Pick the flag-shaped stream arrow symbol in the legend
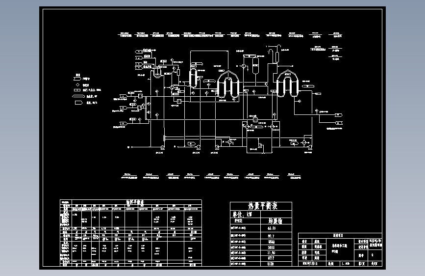The height and width of the screenshot is (276, 425). click(x=77, y=79)
